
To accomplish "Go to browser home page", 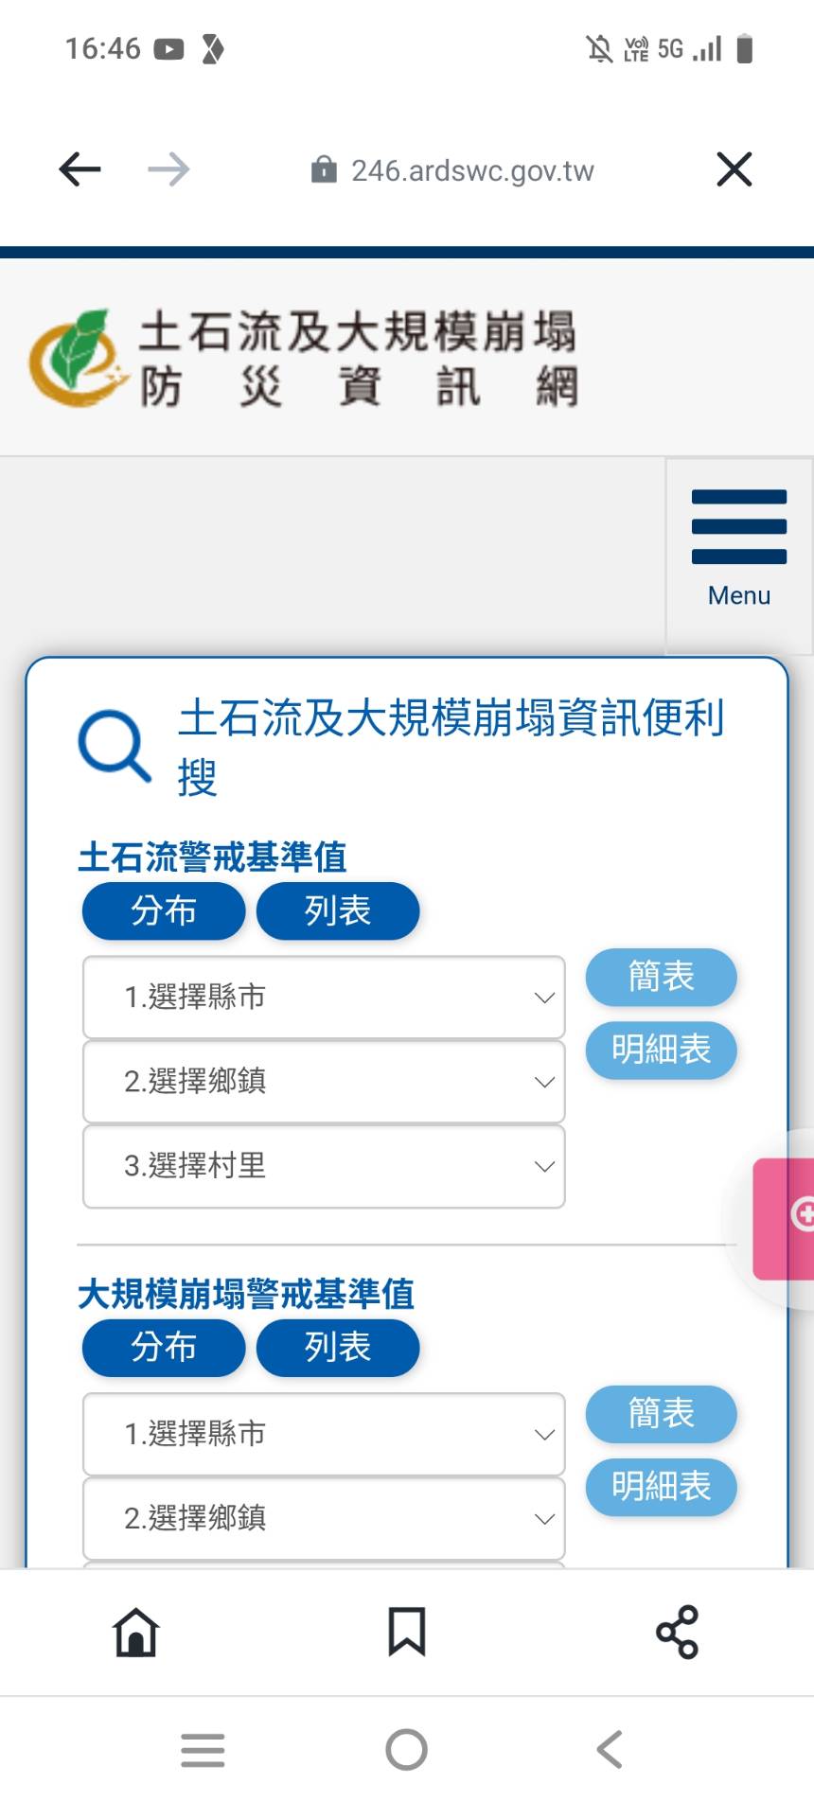I will pos(136,1632).
